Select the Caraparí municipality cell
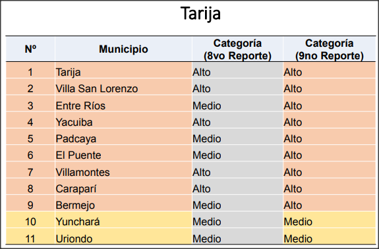Image resolution: width=379 pixels, height=249 pixels. click(123, 188)
